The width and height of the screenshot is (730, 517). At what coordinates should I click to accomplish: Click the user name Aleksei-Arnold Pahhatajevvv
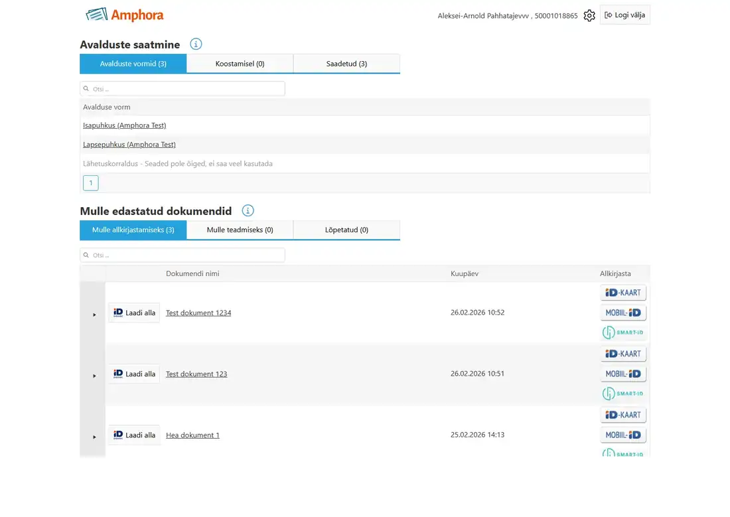click(x=483, y=15)
